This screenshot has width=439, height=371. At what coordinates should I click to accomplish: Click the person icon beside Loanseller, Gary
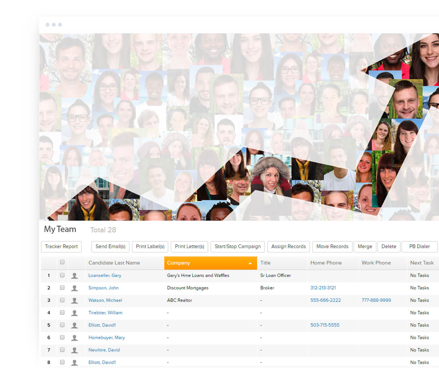[x=74, y=276]
